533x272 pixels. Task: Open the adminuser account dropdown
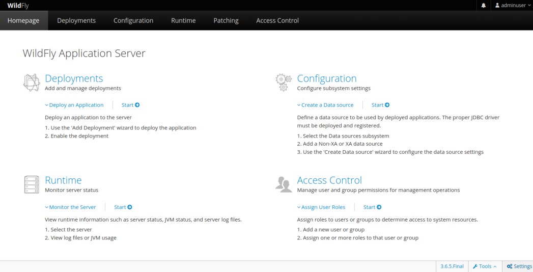(514, 5)
